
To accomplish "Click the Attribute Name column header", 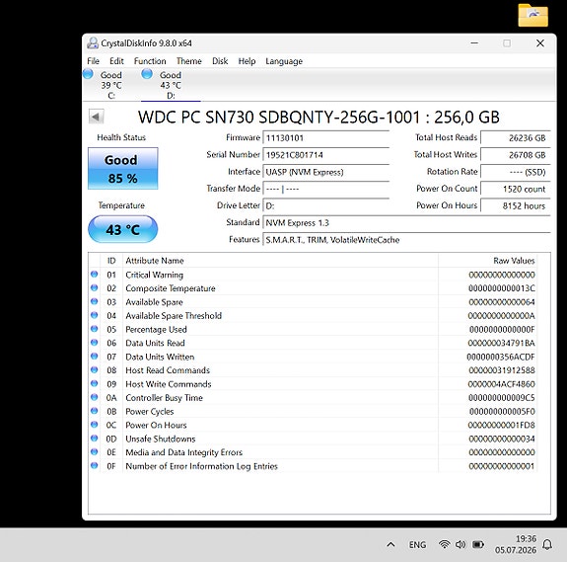I will pyautogui.click(x=280, y=261).
